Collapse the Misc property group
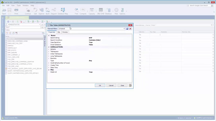The width and height of the screenshot is (216, 121). (x=49, y=70)
